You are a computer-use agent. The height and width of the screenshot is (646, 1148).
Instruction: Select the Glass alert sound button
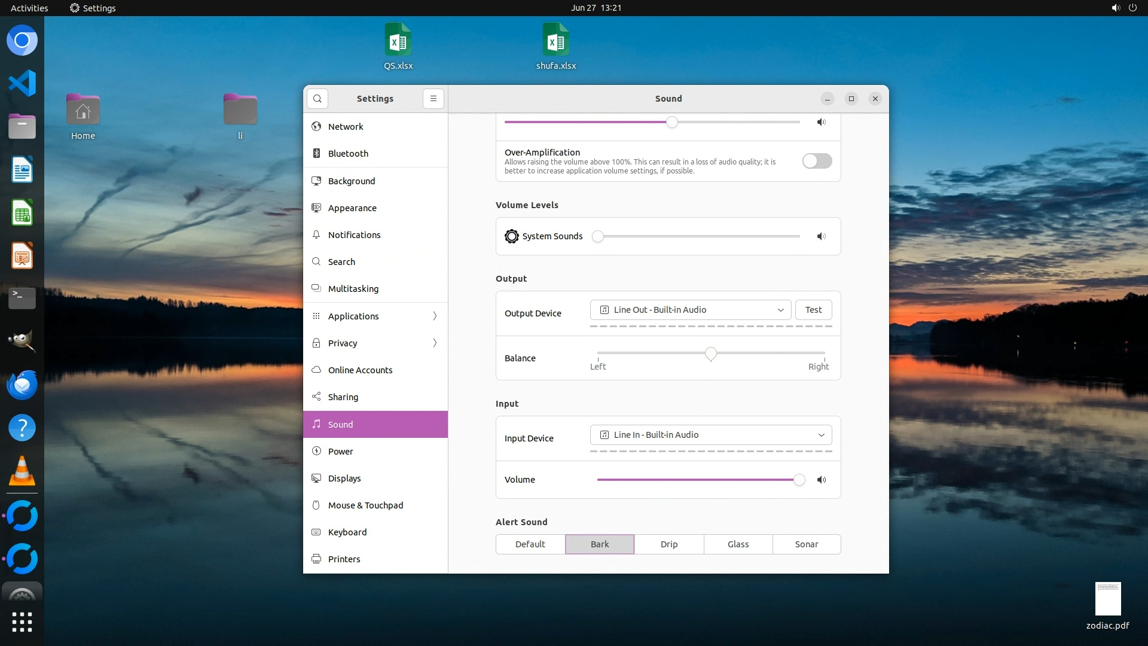[738, 544]
